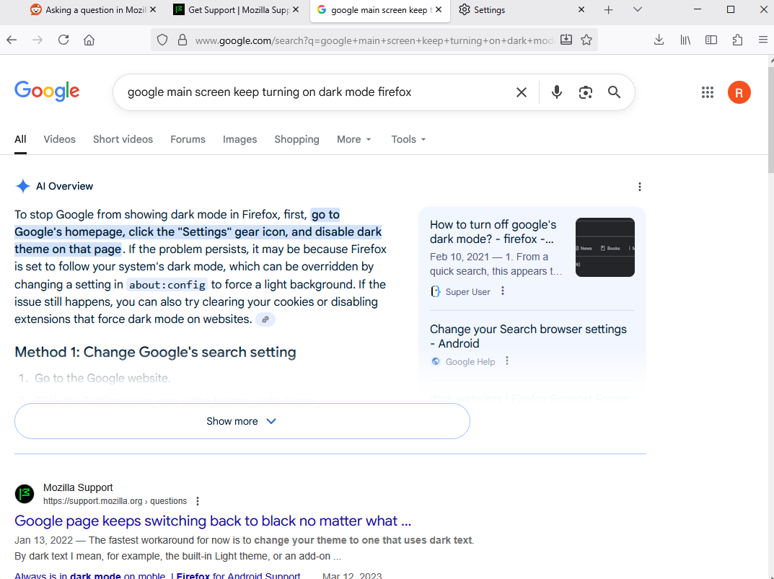Image resolution: width=774 pixels, height=579 pixels.
Task: Search by image with Google Lens
Action: (x=586, y=92)
